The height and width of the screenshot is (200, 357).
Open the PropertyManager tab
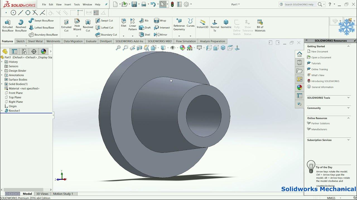(15, 51)
